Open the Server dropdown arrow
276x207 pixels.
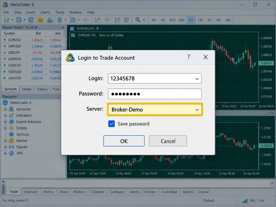(x=197, y=110)
